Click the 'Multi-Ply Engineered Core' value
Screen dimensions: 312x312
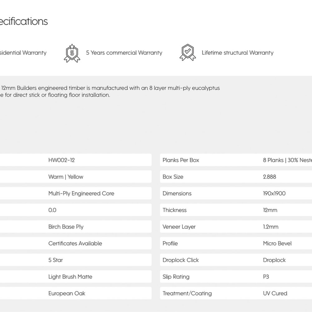81,193
